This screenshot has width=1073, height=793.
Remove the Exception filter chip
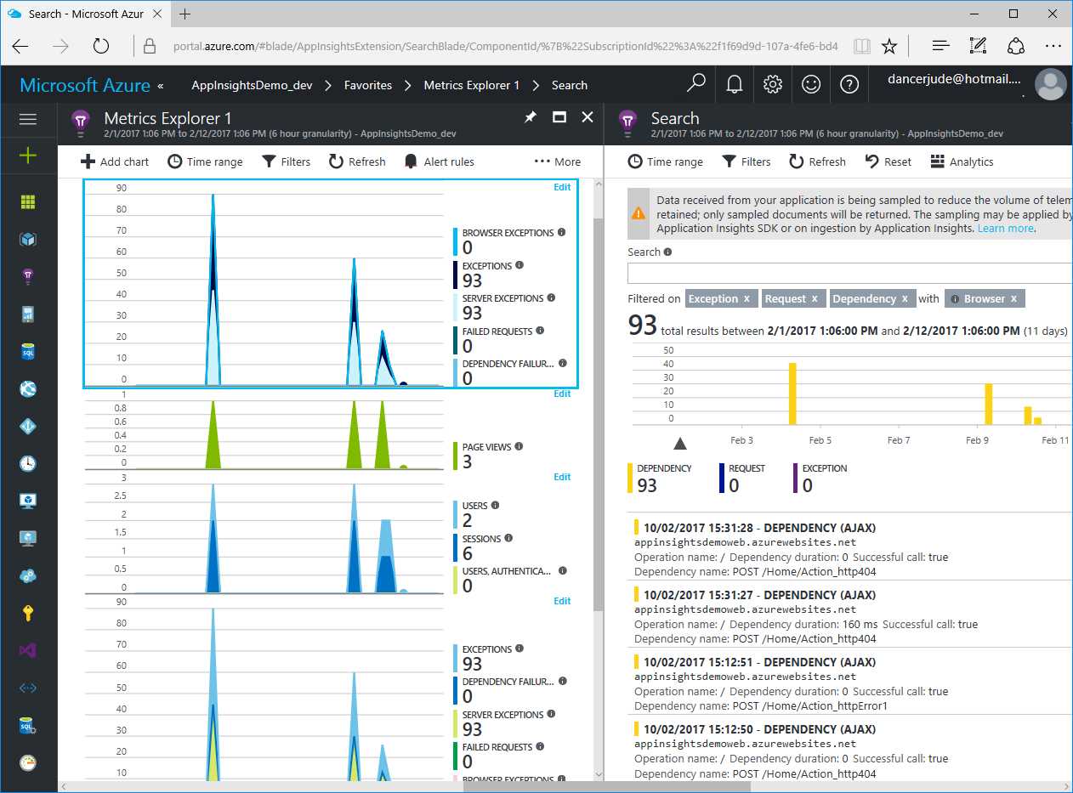click(x=747, y=298)
